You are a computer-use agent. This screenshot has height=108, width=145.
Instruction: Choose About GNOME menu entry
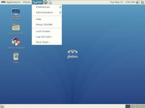(x=47, y=25)
